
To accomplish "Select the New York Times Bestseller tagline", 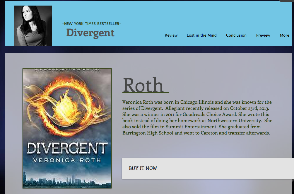I will (x=92, y=24).
